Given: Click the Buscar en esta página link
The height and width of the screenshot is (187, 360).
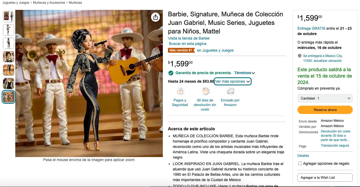Looking at the screenshot, I should tap(188, 44).
